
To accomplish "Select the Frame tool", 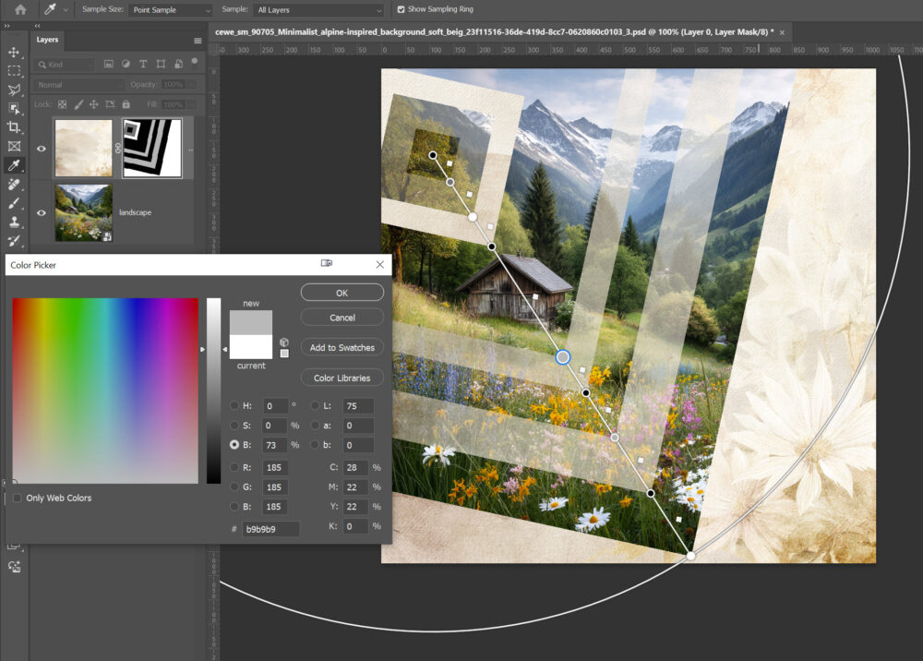I will [14, 146].
